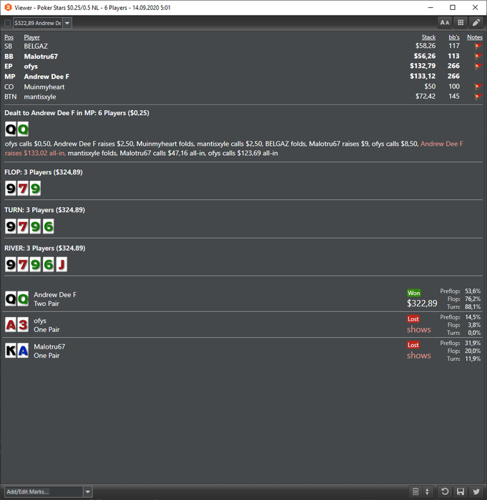Click the pencil edit icon
This screenshot has height=500, width=487.
coord(476,23)
